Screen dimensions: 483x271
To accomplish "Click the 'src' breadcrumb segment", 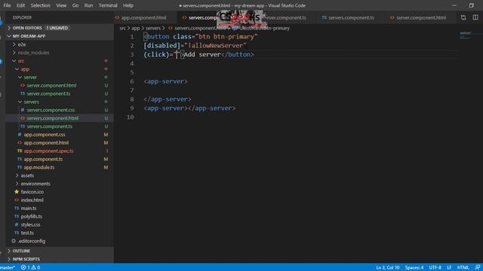I will [122, 29].
